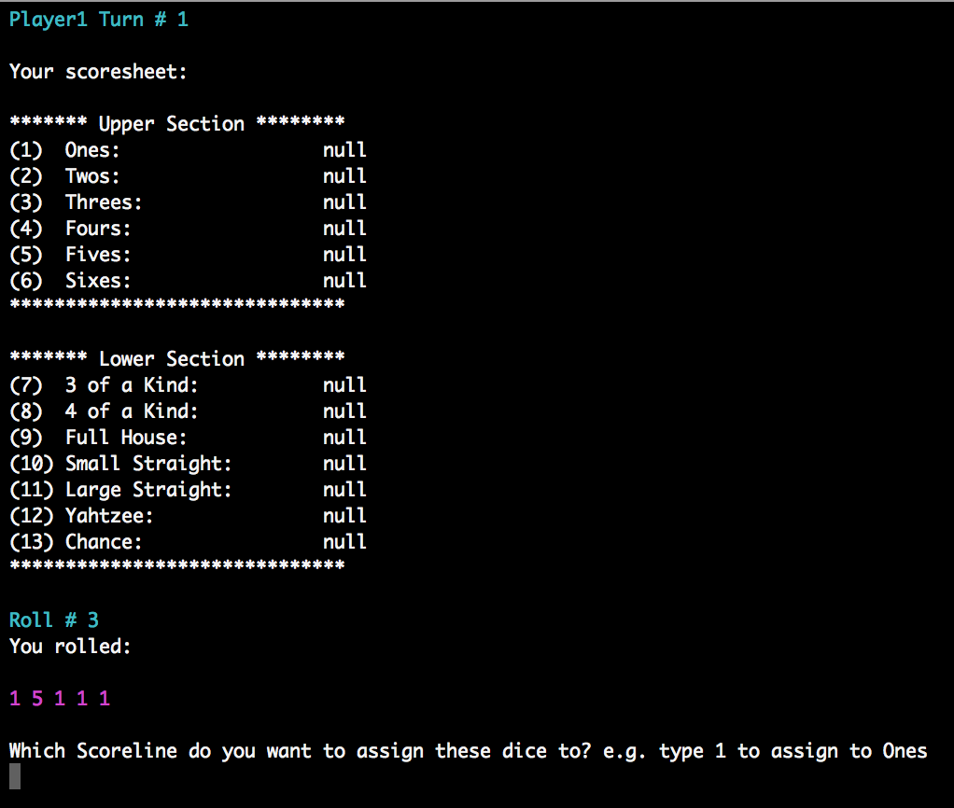Click the null value beside Sixes
This screenshot has width=954, height=808.
pyautogui.click(x=344, y=280)
